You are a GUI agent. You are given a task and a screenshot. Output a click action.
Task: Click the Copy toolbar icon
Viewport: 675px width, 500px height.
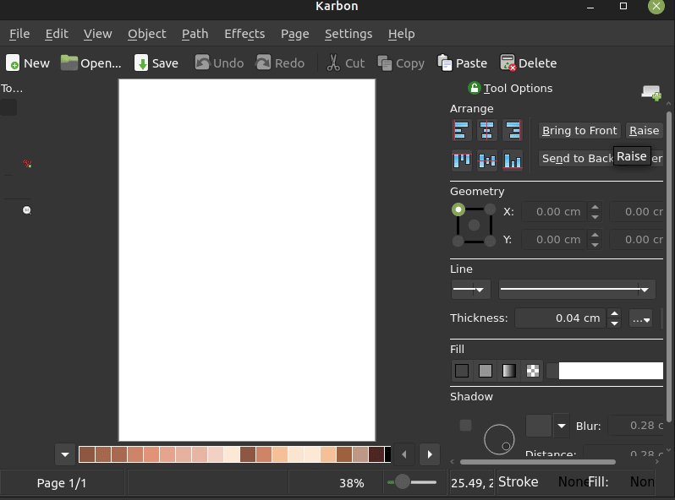tap(384, 63)
